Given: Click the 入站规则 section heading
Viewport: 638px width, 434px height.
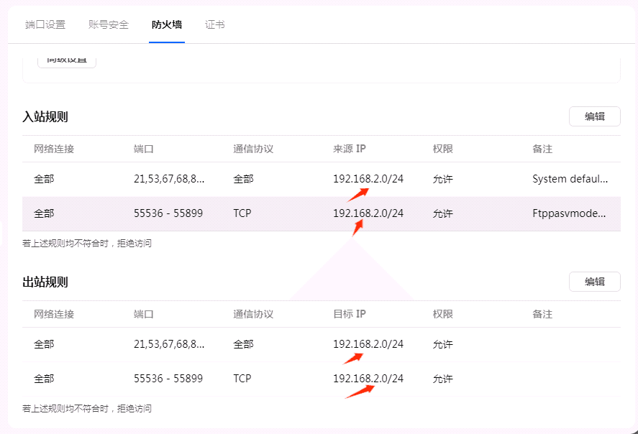Looking at the screenshot, I should click(45, 116).
